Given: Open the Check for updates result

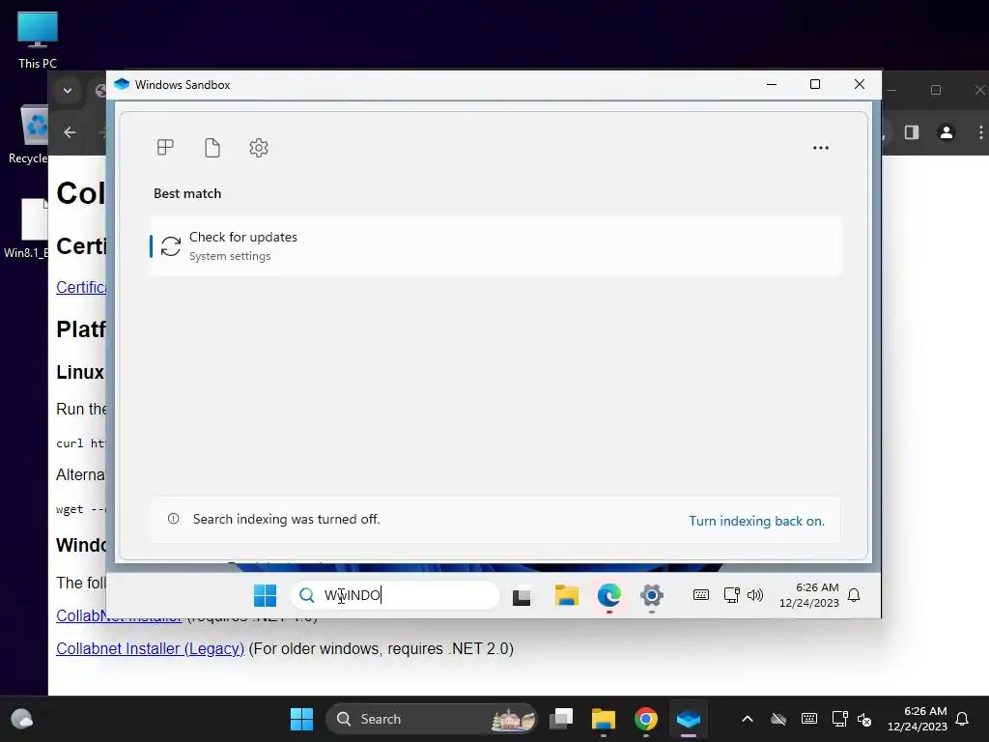Looking at the screenshot, I should click(495, 245).
